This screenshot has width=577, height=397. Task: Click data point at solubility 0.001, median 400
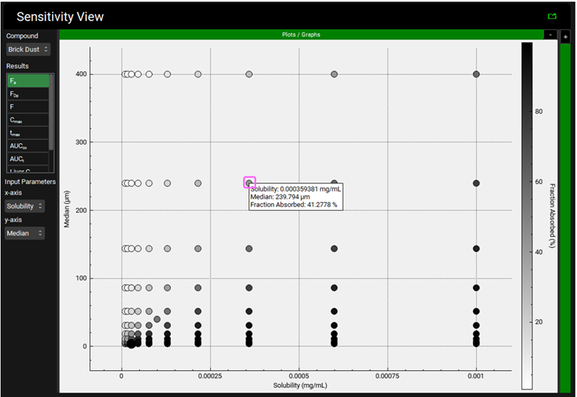pyautogui.click(x=476, y=74)
